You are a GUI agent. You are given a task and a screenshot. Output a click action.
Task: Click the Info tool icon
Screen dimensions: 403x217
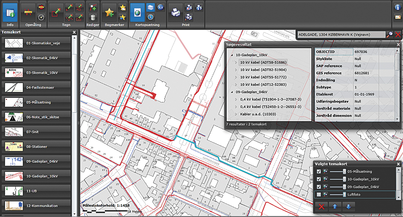coord(10,12)
